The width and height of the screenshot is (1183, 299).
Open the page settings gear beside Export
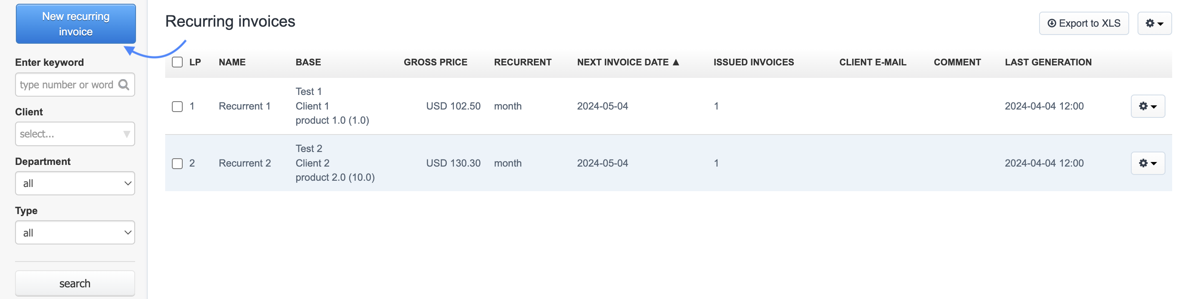[1154, 23]
